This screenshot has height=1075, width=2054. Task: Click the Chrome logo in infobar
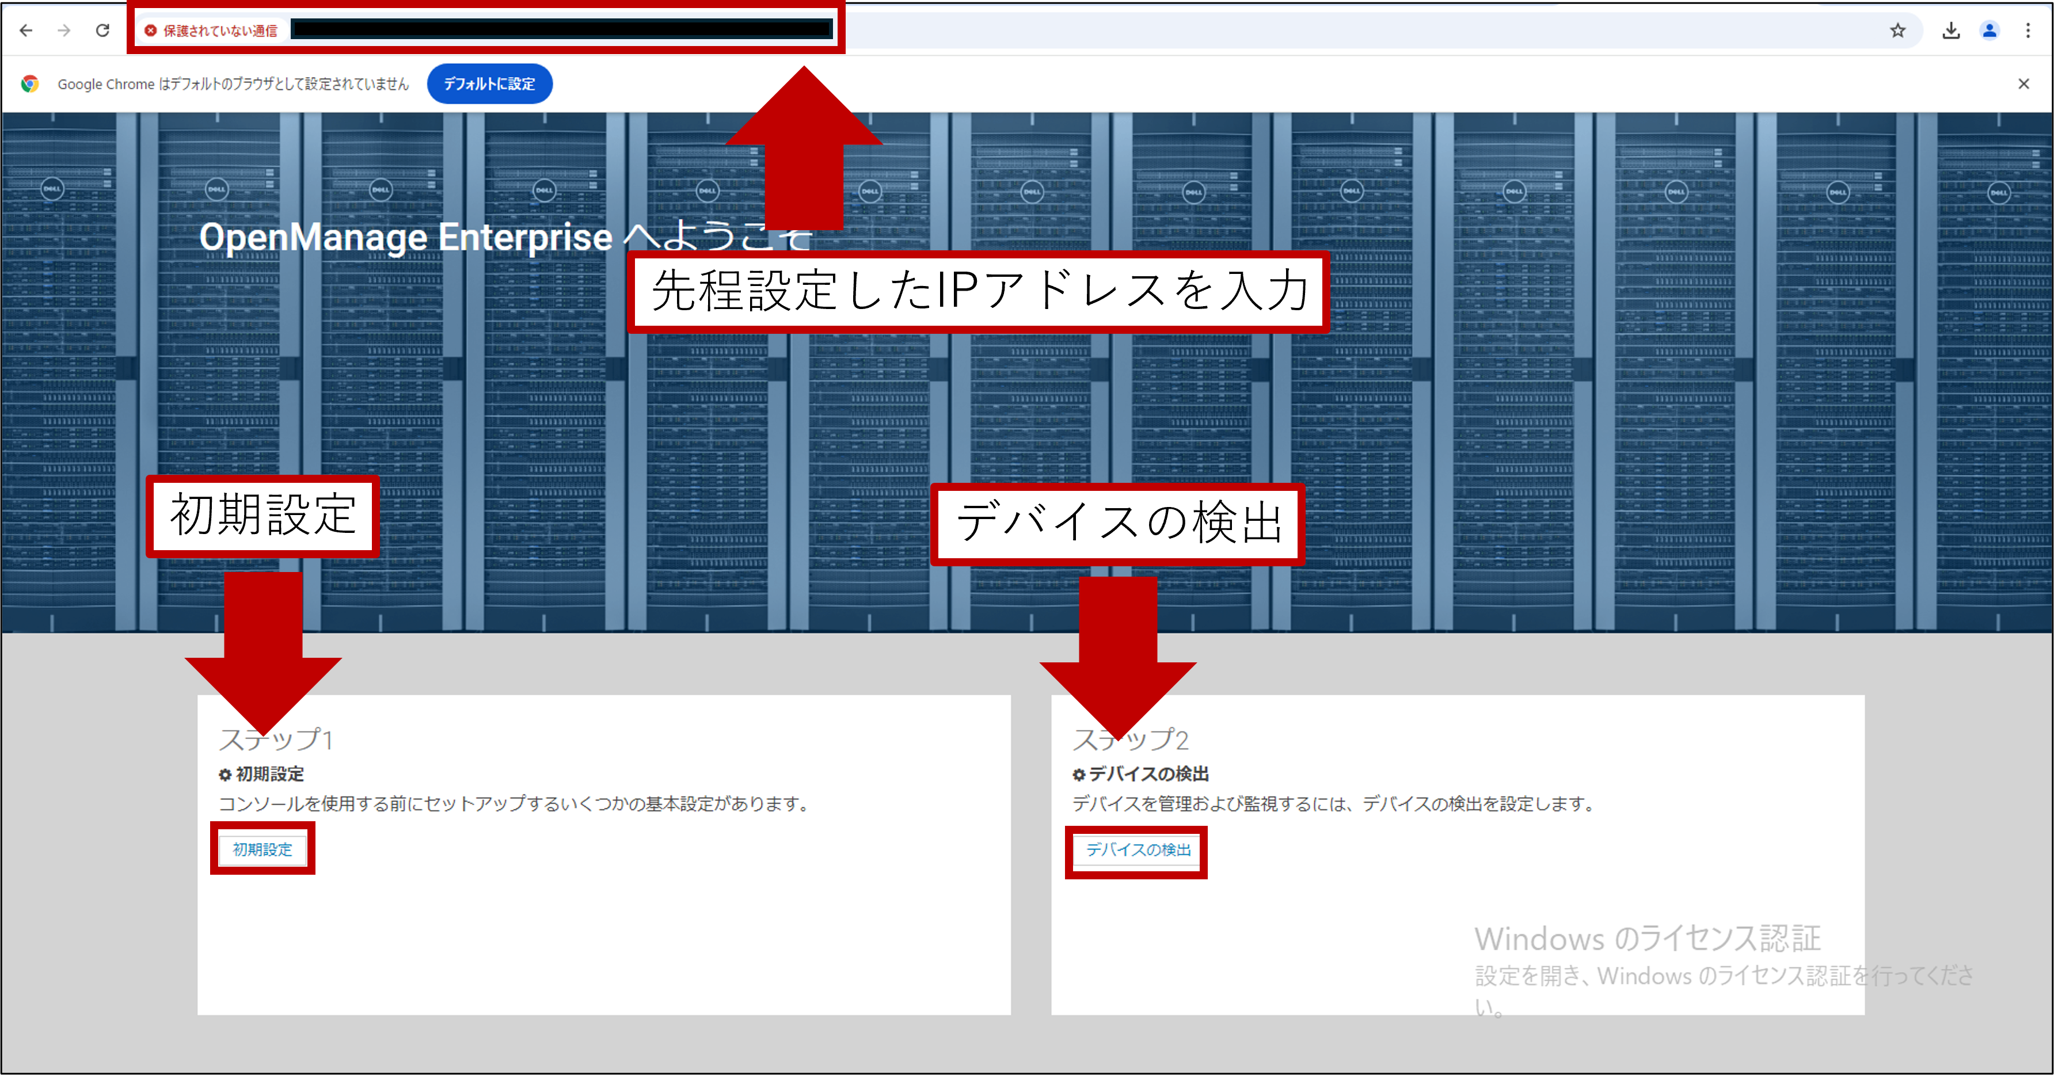pyautogui.click(x=31, y=83)
